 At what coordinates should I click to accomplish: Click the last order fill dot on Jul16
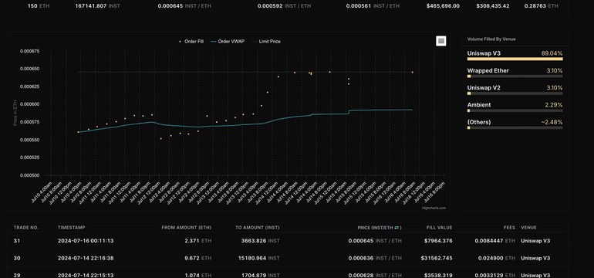click(x=413, y=72)
